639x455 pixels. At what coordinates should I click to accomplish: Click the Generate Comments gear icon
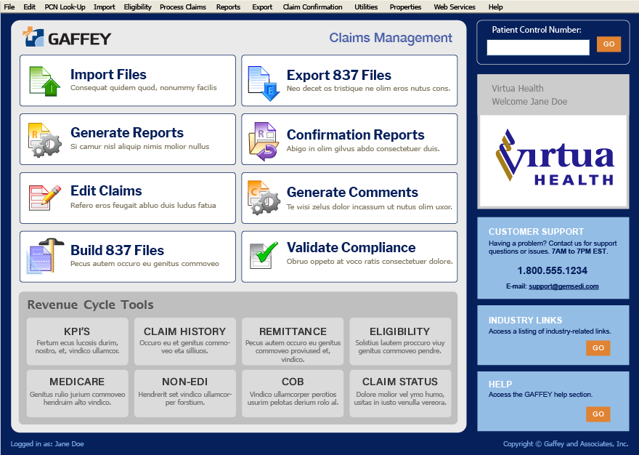[x=264, y=198]
